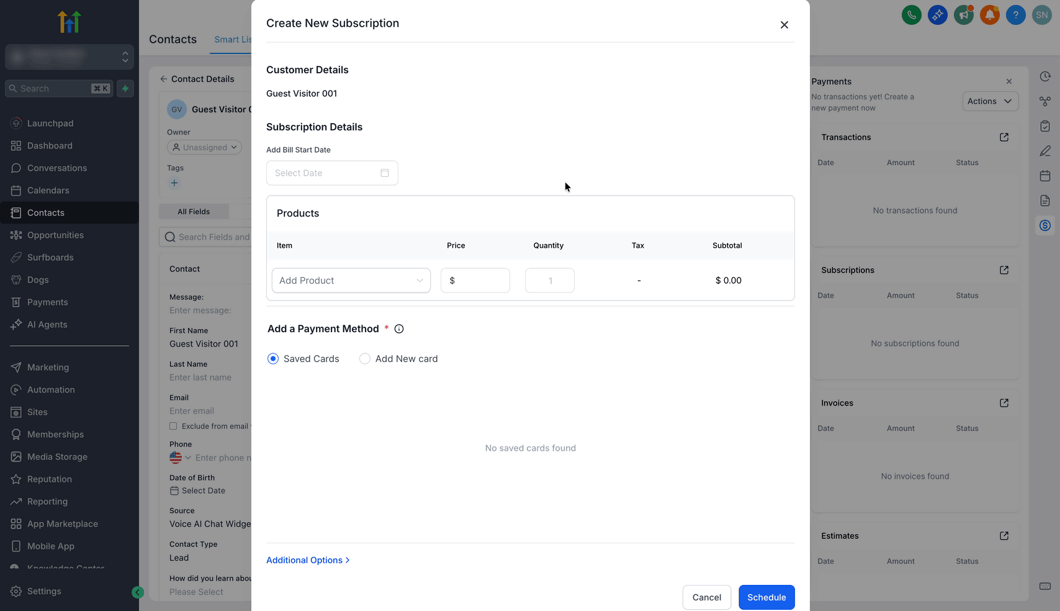Choose the Add New card radio option
Viewport: 1060px width, 611px height.
[365, 359]
